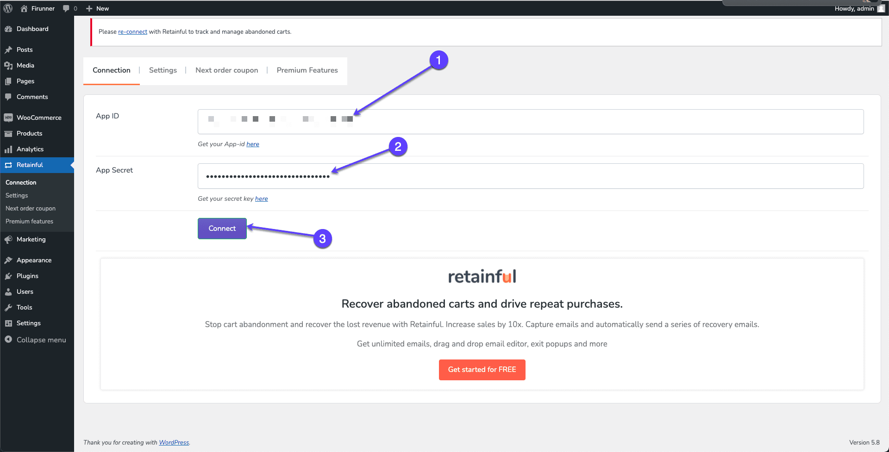889x452 pixels.
Task: Click the WooCommerce logo icon
Action: 8,118
